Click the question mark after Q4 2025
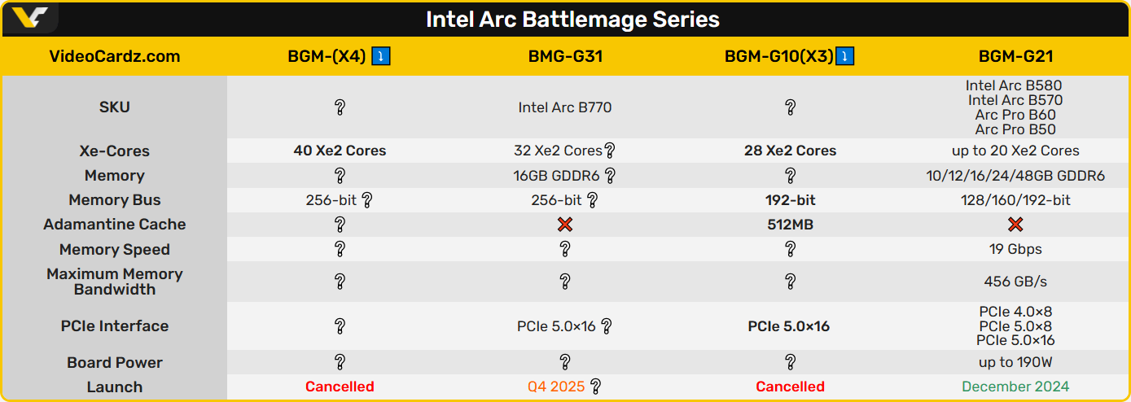 point(596,387)
